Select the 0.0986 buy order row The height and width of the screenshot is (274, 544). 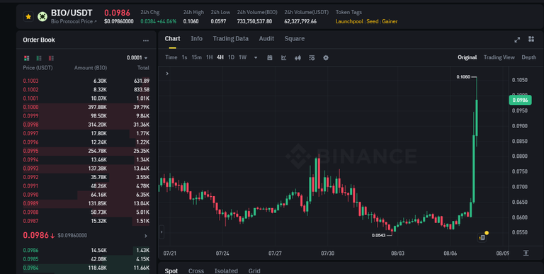[86, 251]
